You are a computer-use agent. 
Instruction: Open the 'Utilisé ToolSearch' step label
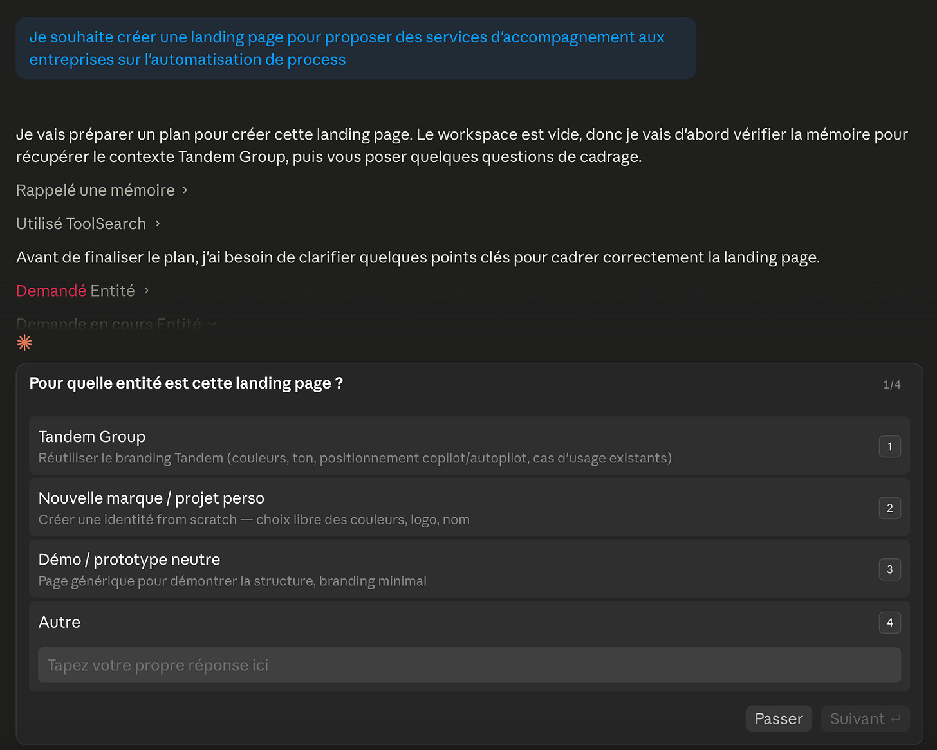coord(81,224)
